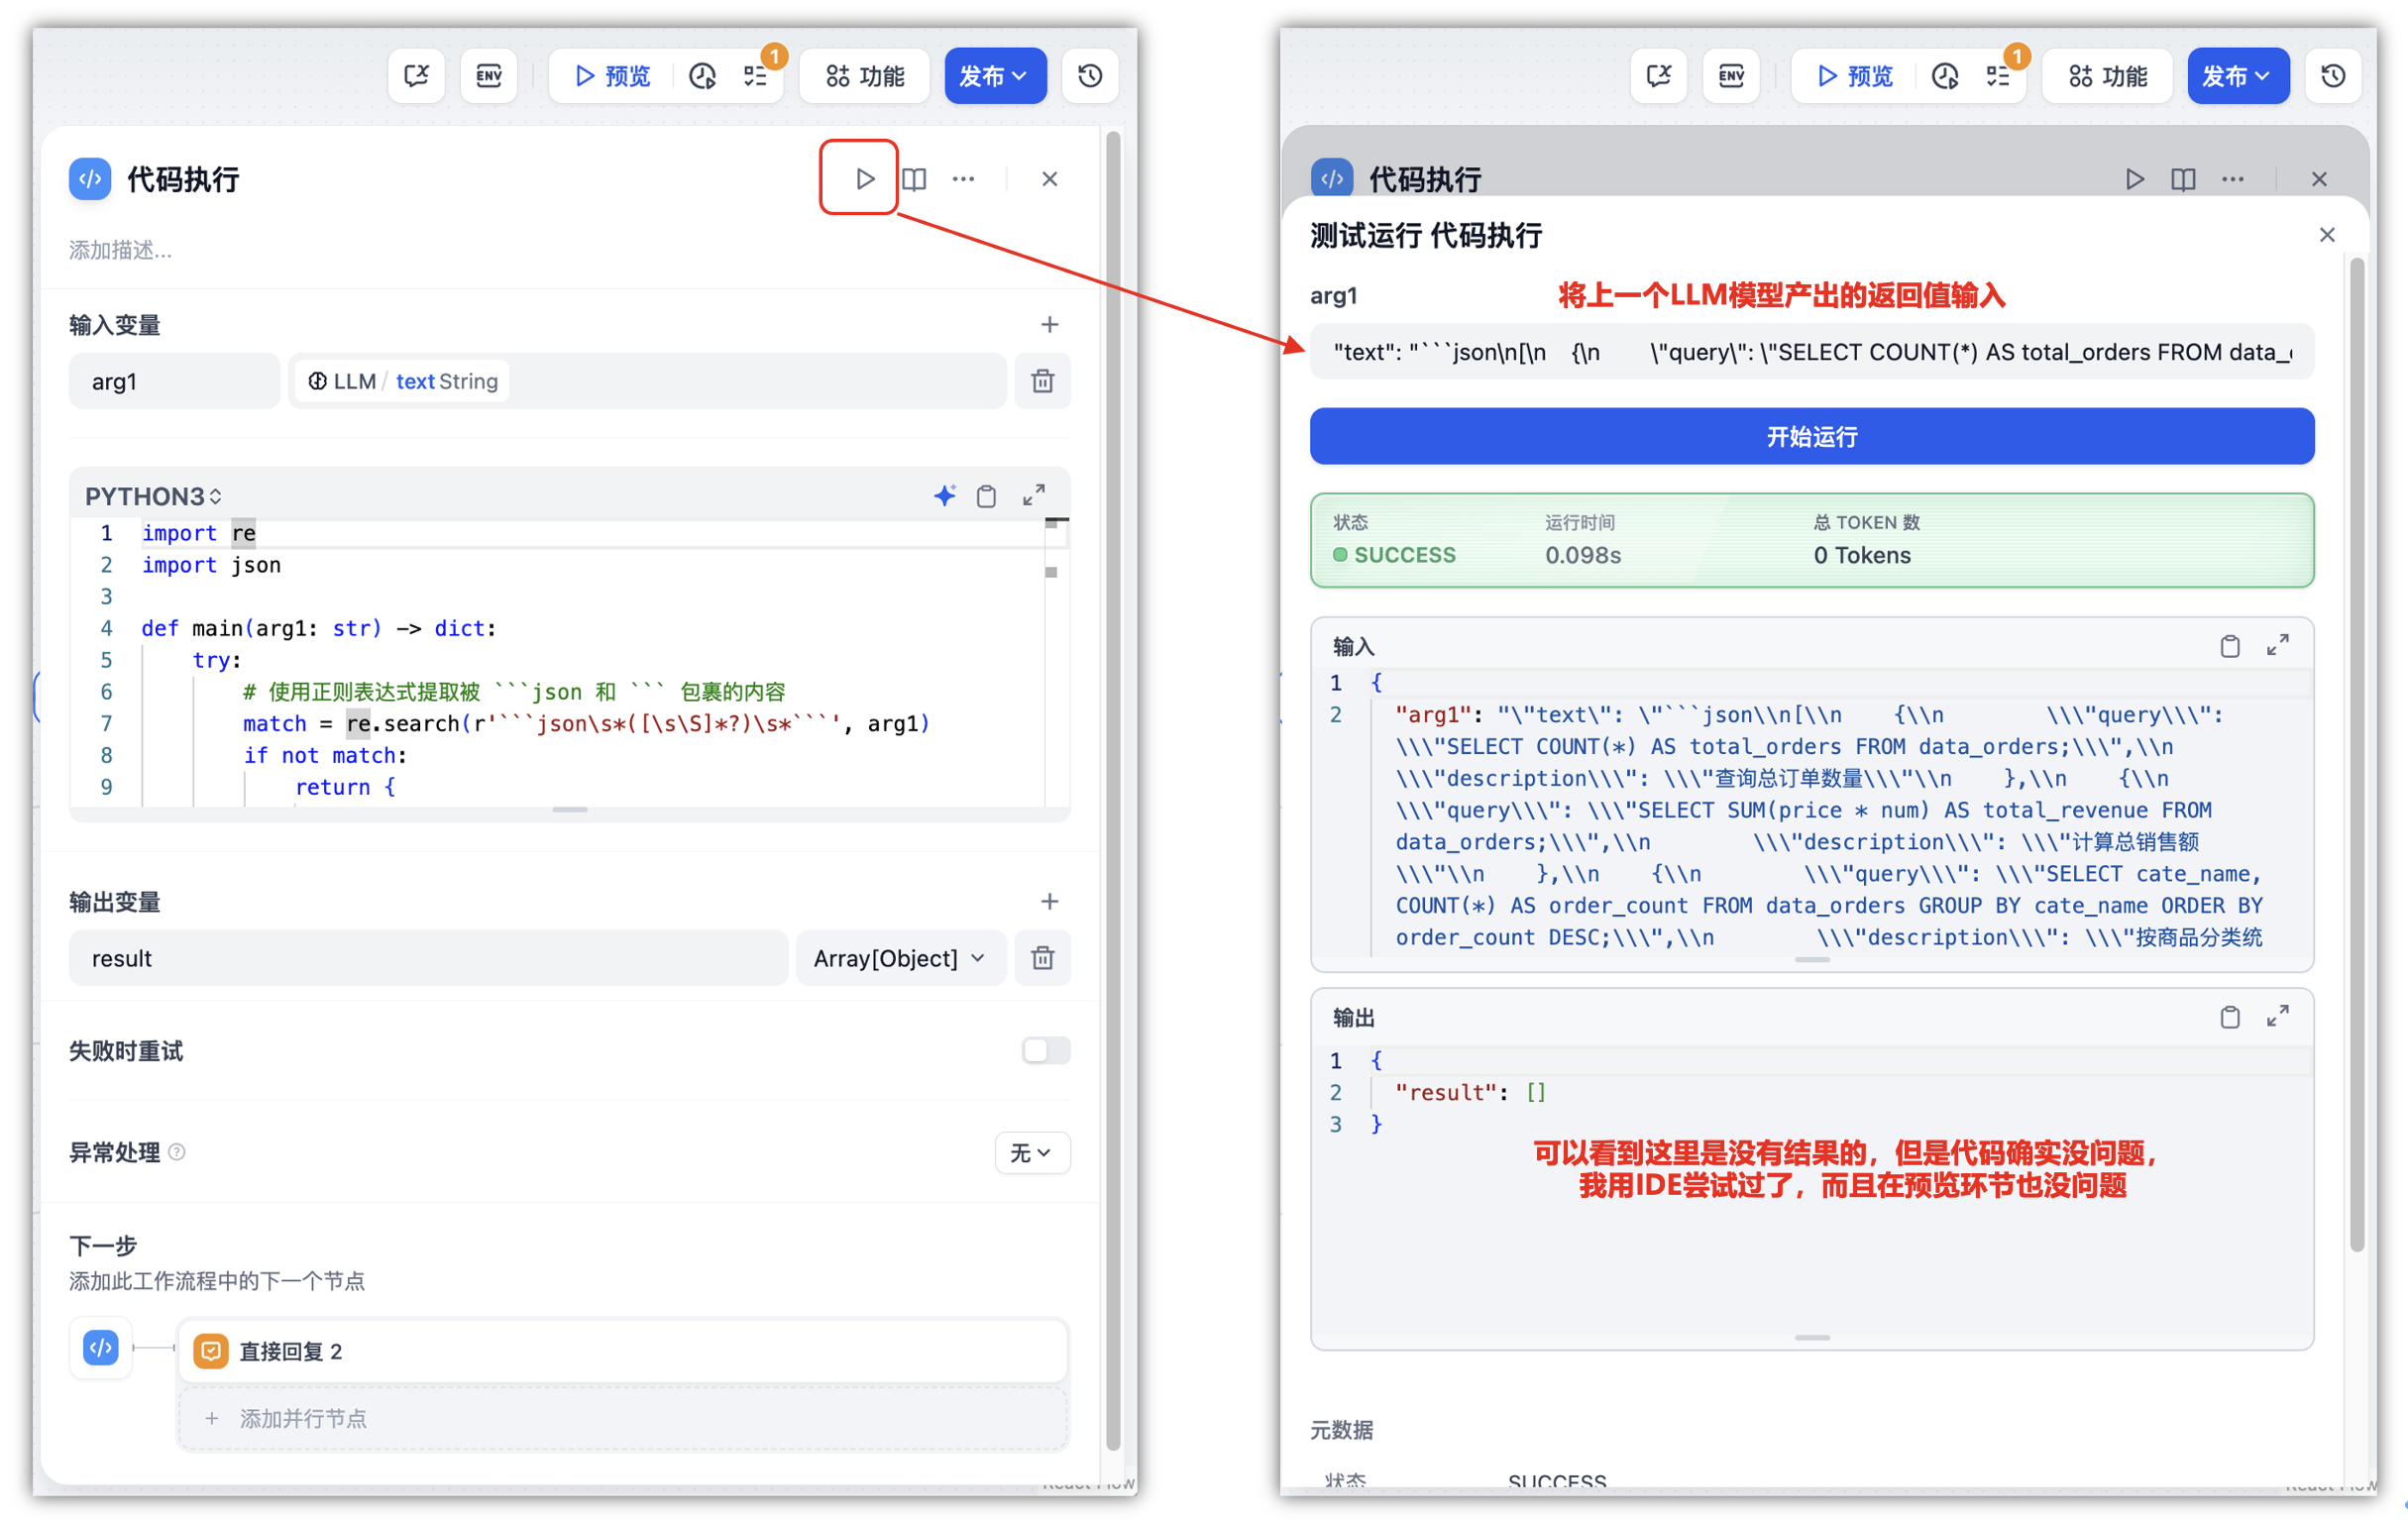Viewport: 2408px width, 1520px height.
Task: Copy the 输出 result panel contents
Action: [2229, 1018]
